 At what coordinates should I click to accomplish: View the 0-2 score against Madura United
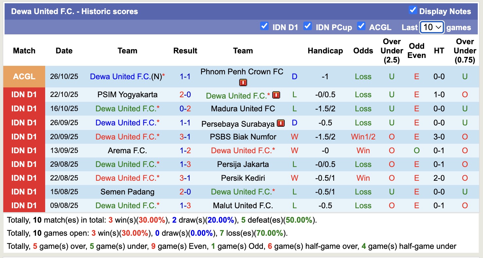tap(185, 109)
